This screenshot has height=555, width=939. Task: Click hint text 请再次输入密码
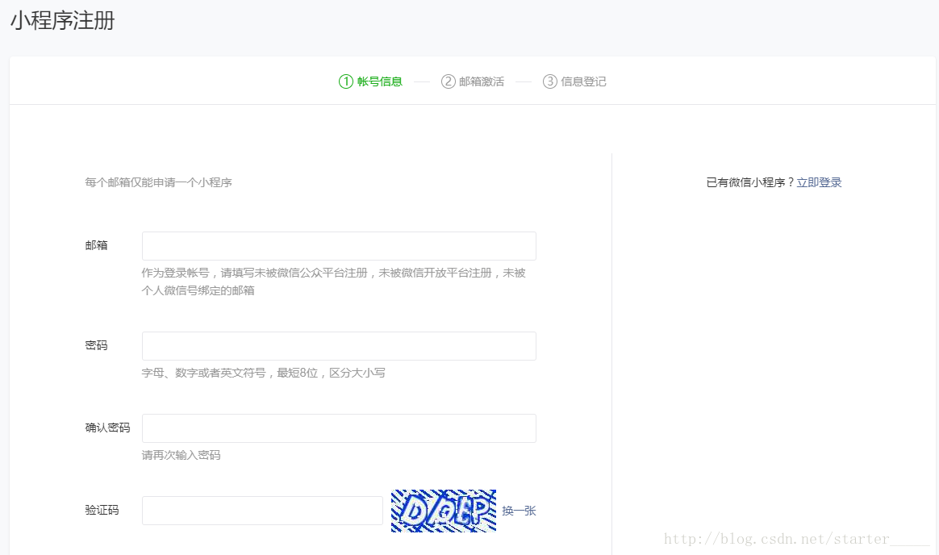click(181, 455)
